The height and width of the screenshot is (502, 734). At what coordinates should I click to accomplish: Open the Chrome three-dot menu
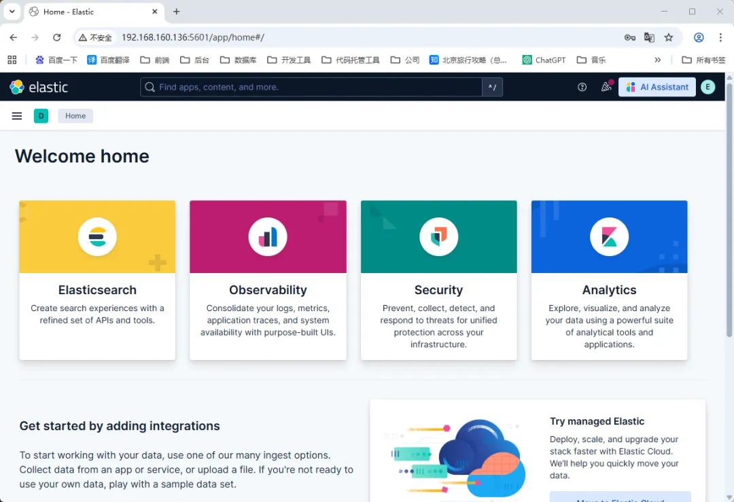(720, 37)
